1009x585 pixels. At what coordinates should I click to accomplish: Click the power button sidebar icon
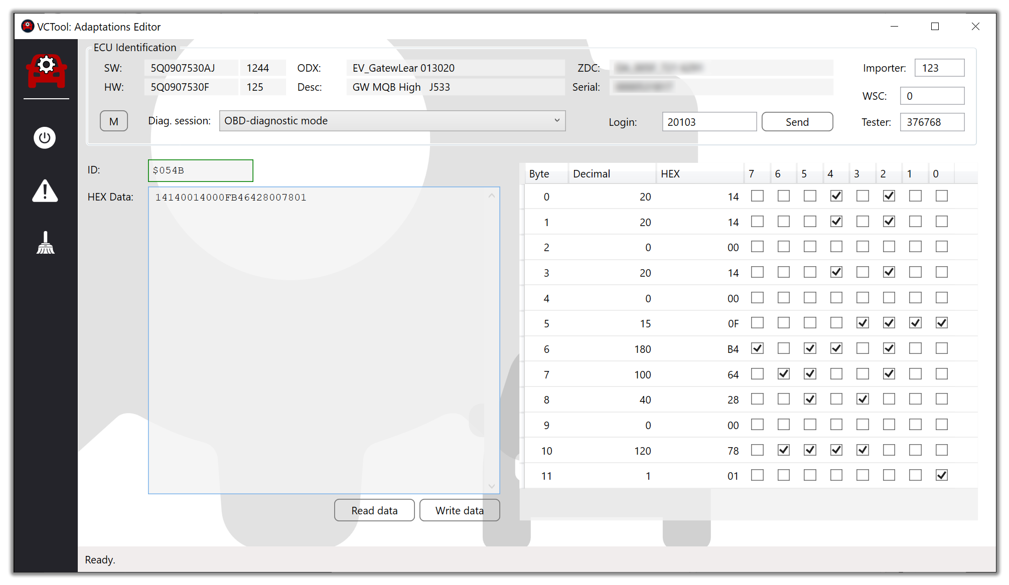click(45, 138)
